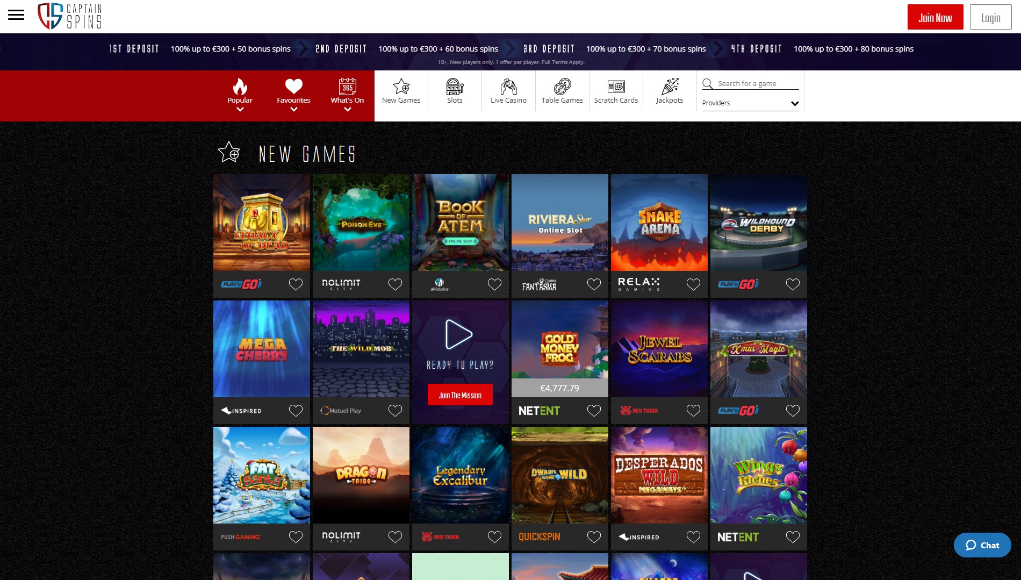Click the 1st Deposit bonus offer
Viewport: 1021px width, 580px height.
(x=200, y=49)
